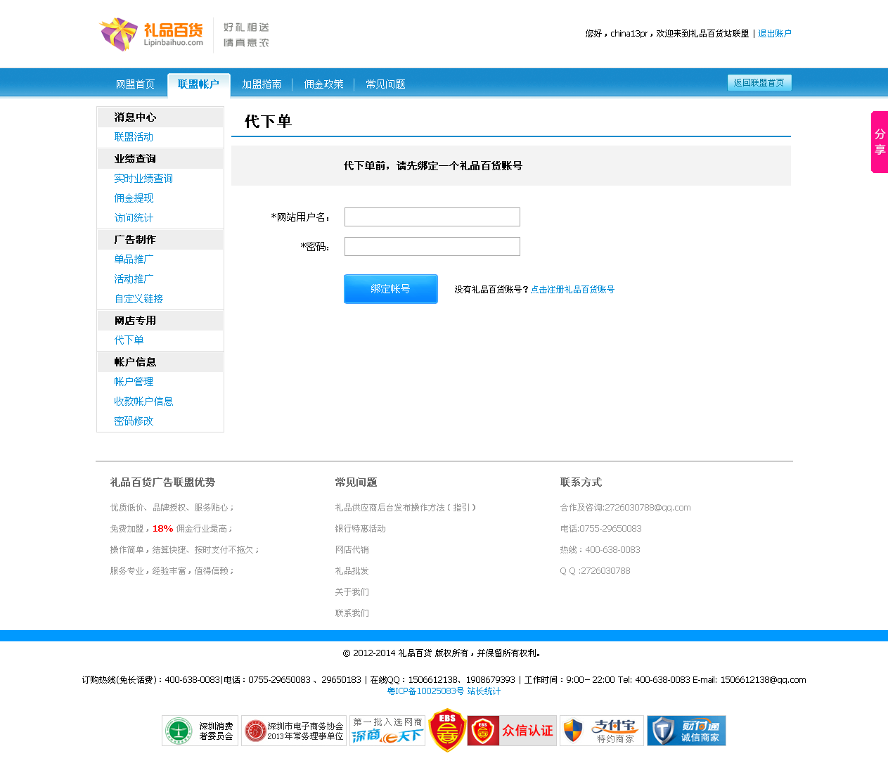The width and height of the screenshot is (888, 782).
Task: Open 实时业绩查询 in the sidebar
Action: (143, 179)
